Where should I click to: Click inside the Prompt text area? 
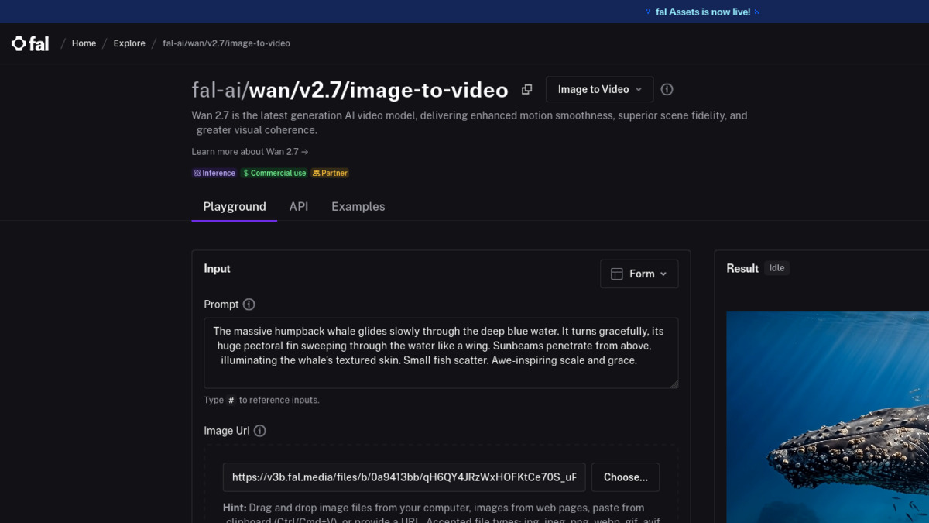click(441, 353)
